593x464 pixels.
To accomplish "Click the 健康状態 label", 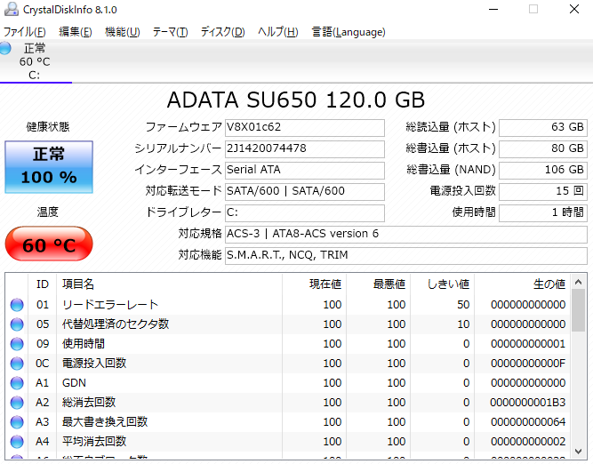I will click(48, 127).
